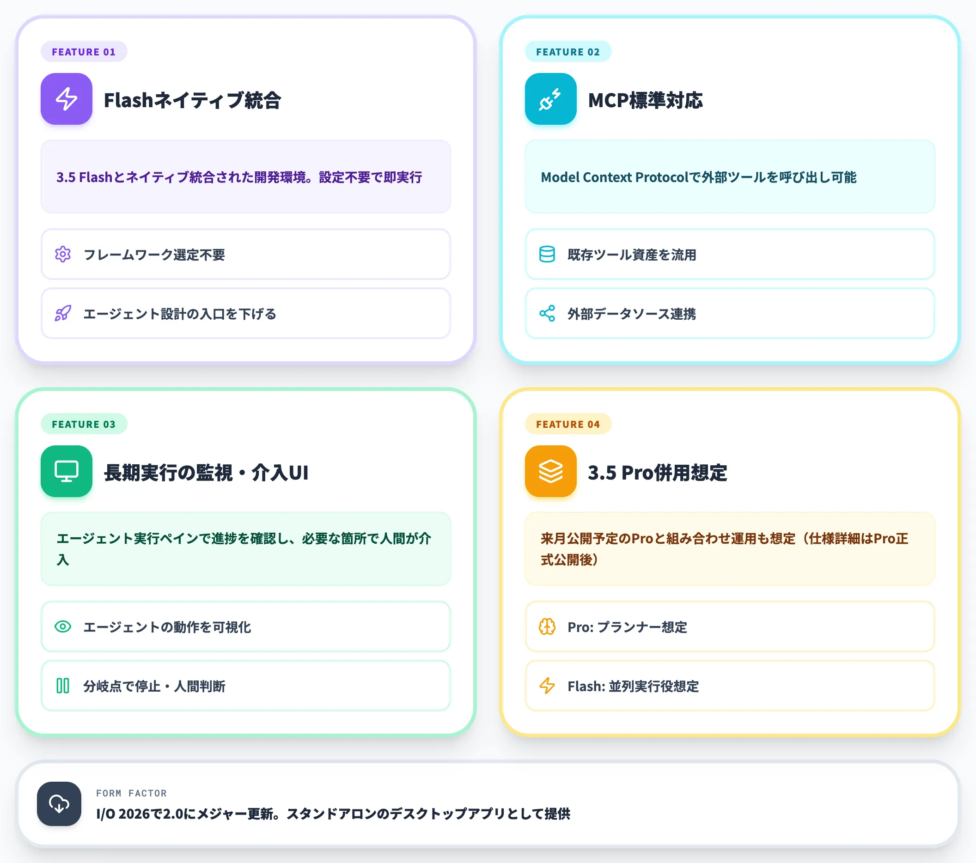Click the heading 3.5 Pro併用想定

tap(658, 473)
